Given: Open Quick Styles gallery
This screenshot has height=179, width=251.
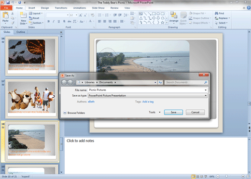Looking at the screenshot, I should click(x=183, y=18).
